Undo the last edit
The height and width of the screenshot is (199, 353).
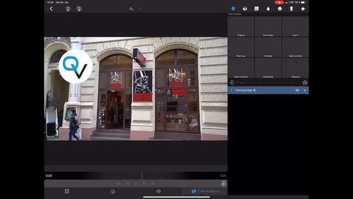pyautogui.click(x=131, y=9)
